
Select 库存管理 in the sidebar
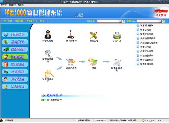point(15,79)
